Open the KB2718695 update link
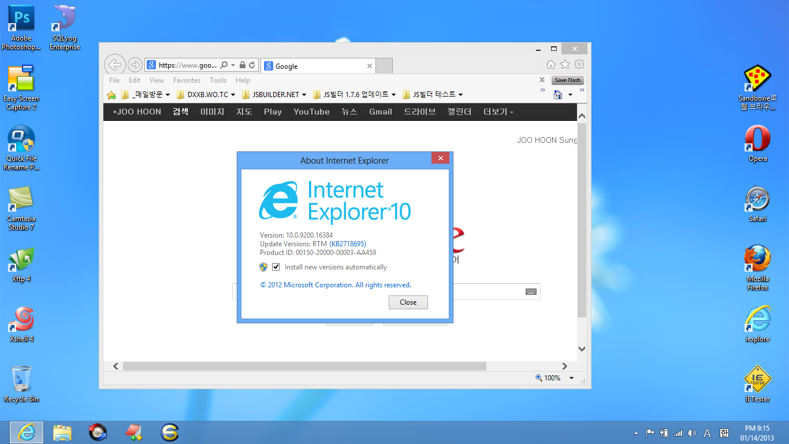The height and width of the screenshot is (444, 789). coord(348,244)
